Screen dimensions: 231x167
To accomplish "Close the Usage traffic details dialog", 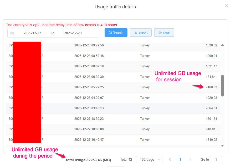I will point(227,6).
